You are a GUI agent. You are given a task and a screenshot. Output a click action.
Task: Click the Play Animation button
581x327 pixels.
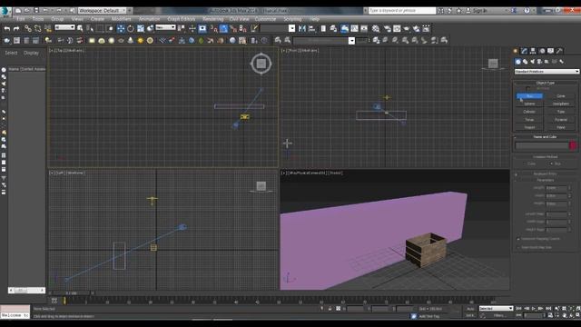pyautogui.click(x=534, y=309)
